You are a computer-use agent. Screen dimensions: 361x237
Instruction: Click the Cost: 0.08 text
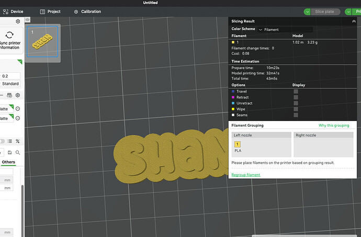[240, 53]
